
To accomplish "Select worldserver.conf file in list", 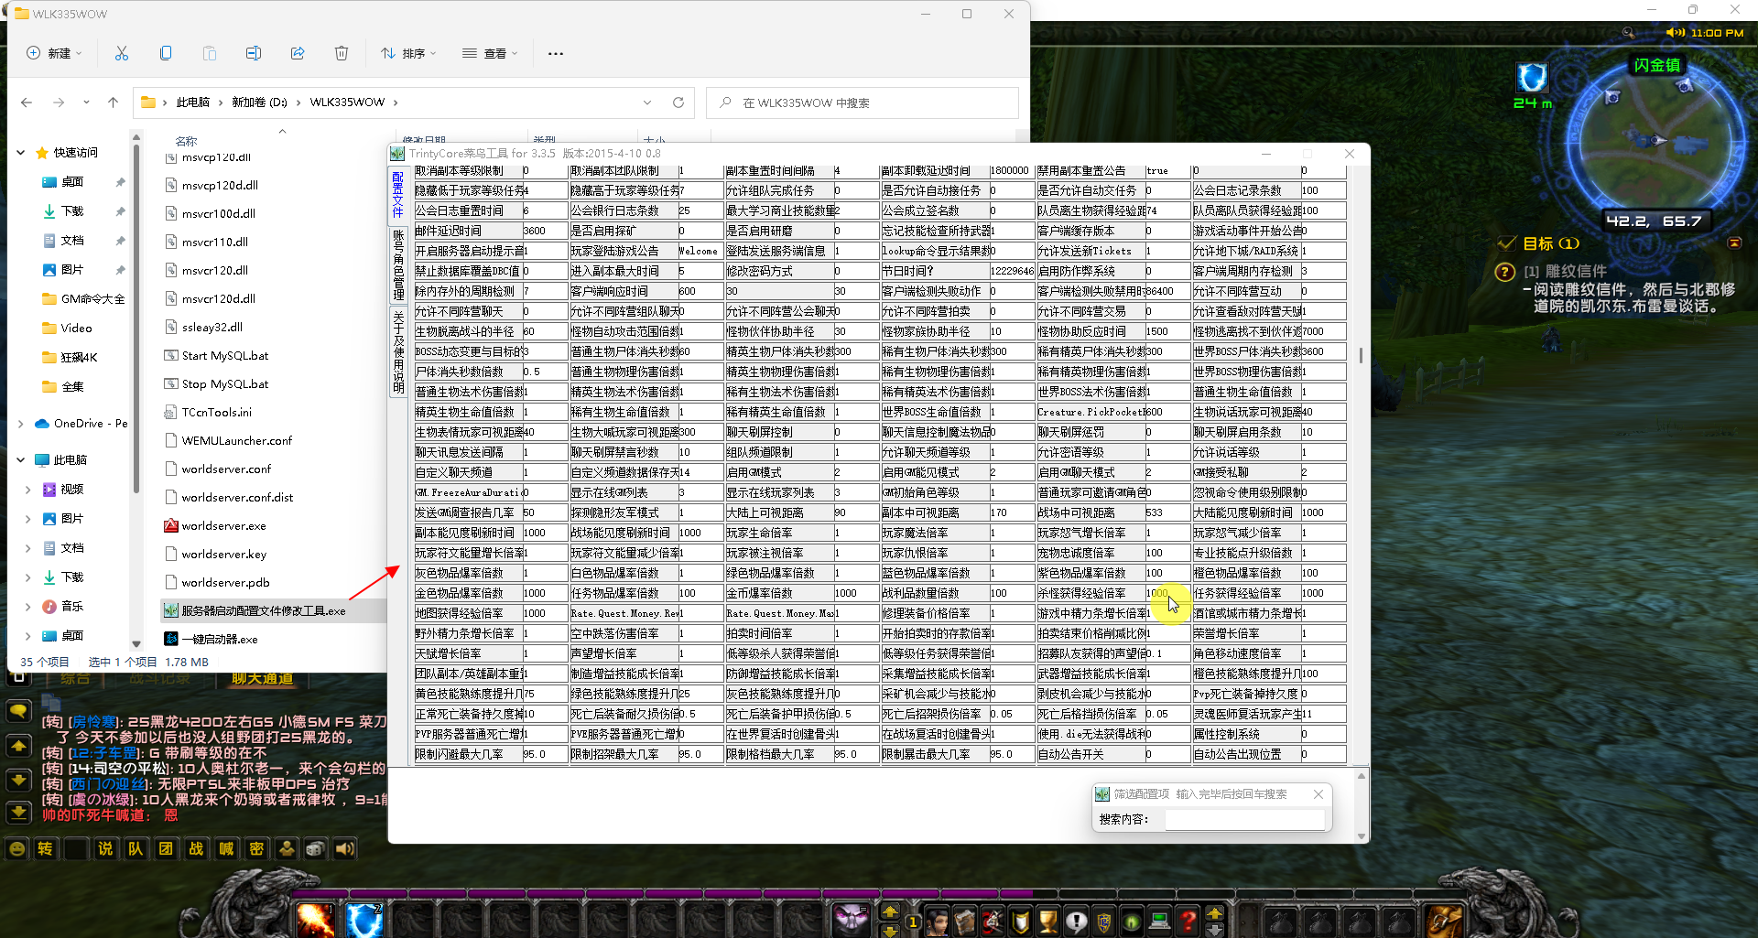I will coord(226,469).
